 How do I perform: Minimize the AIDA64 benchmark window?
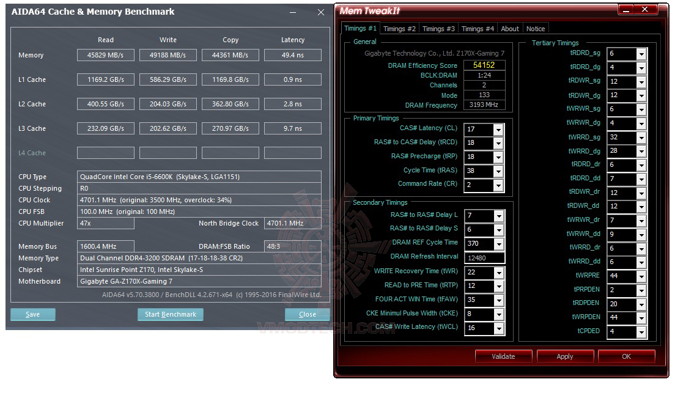click(x=293, y=12)
